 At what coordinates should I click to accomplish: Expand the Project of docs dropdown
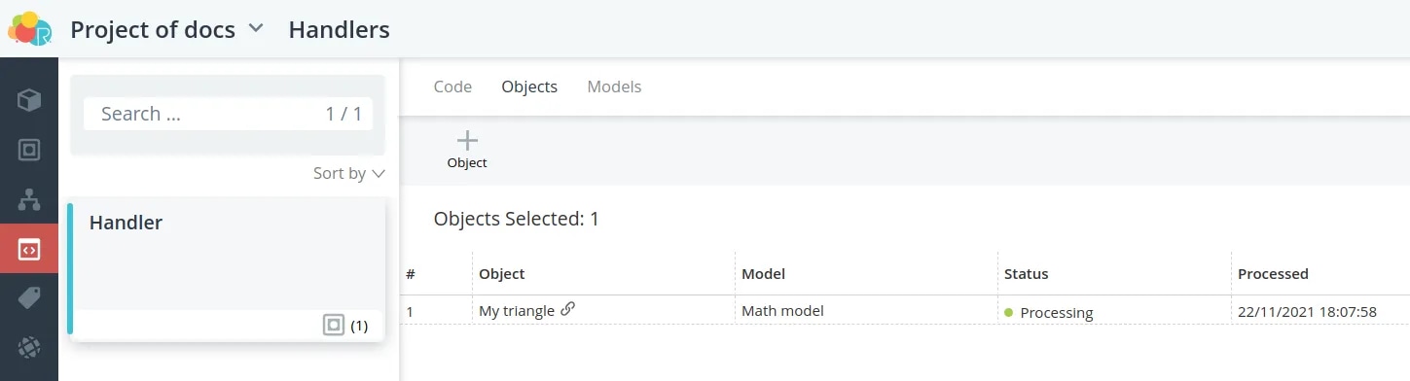pos(256,28)
